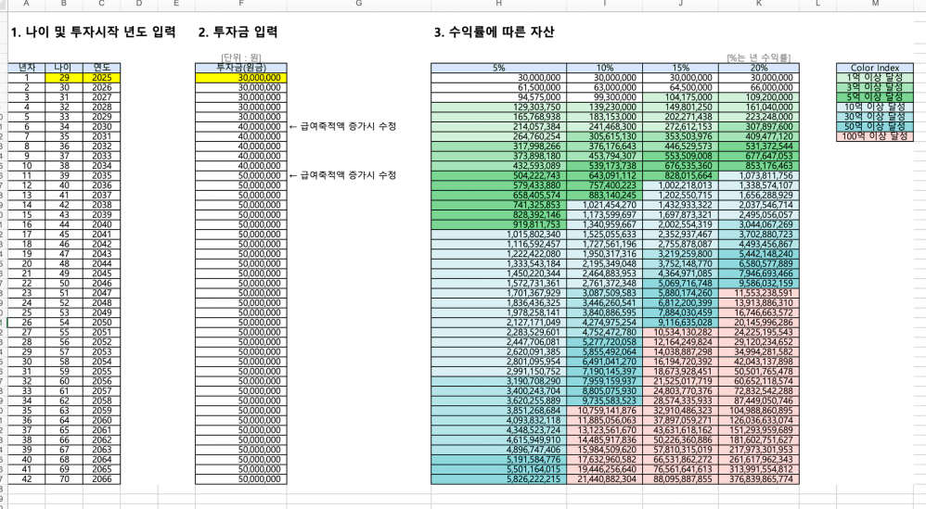
Task: Select the 376,839,865,774 cell in 20% column
Action: point(758,478)
